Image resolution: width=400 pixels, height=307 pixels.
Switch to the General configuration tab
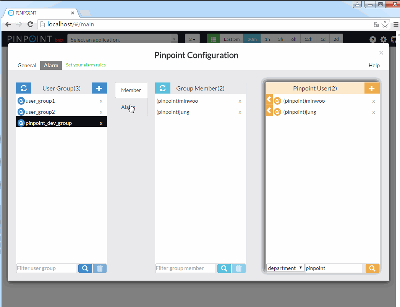pyautogui.click(x=27, y=65)
